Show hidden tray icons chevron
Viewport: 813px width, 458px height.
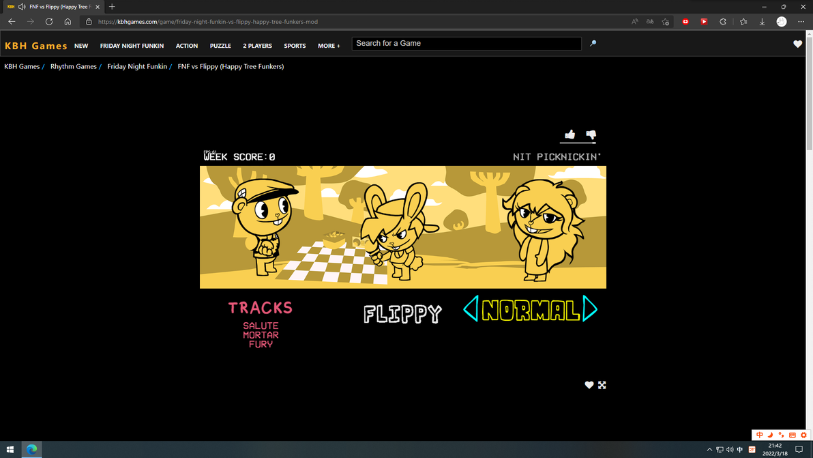click(x=709, y=450)
